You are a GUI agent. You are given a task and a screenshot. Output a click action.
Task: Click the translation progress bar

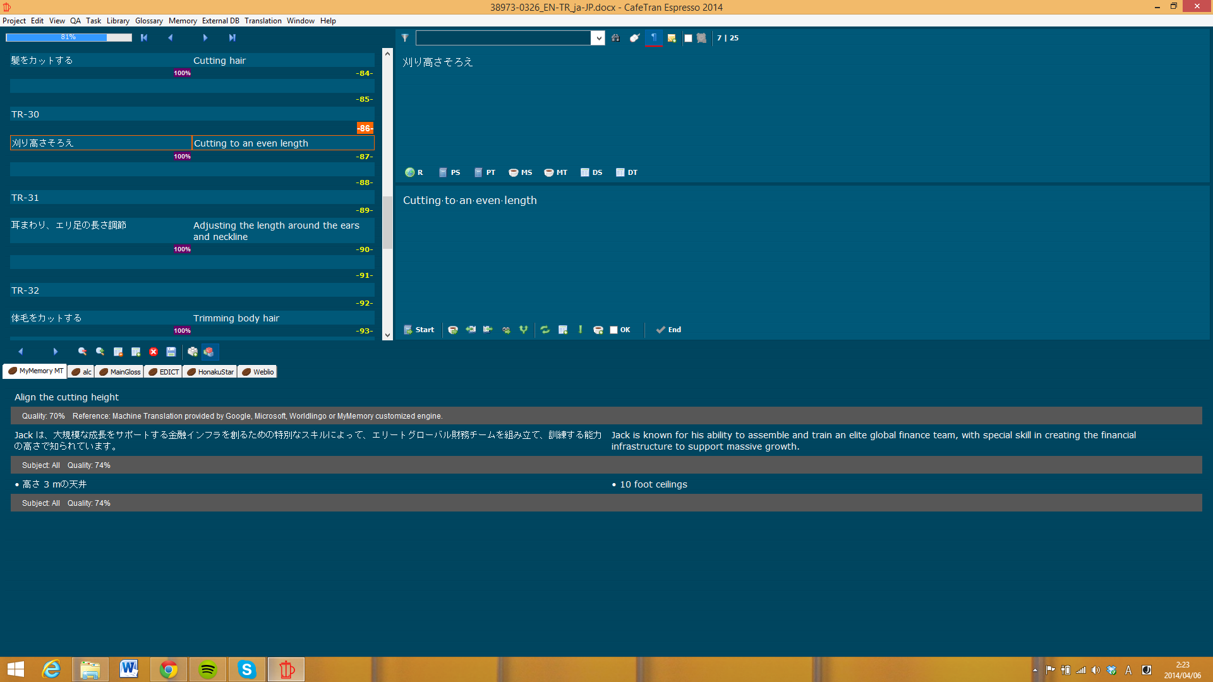click(x=69, y=37)
